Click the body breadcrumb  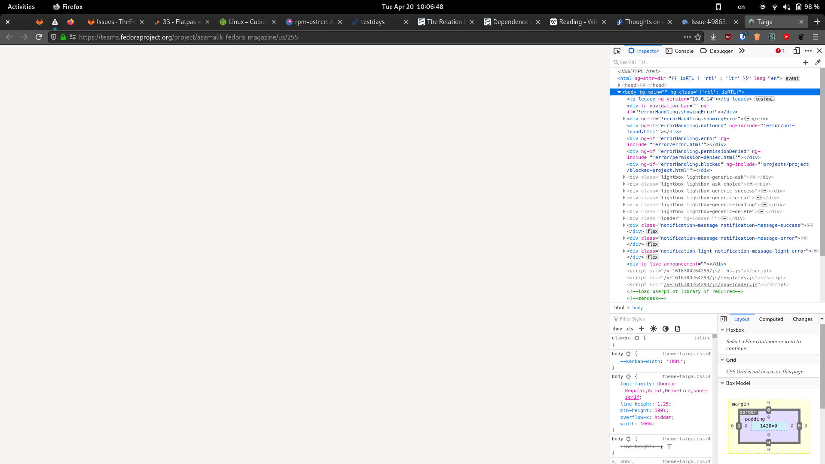tap(637, 308)
